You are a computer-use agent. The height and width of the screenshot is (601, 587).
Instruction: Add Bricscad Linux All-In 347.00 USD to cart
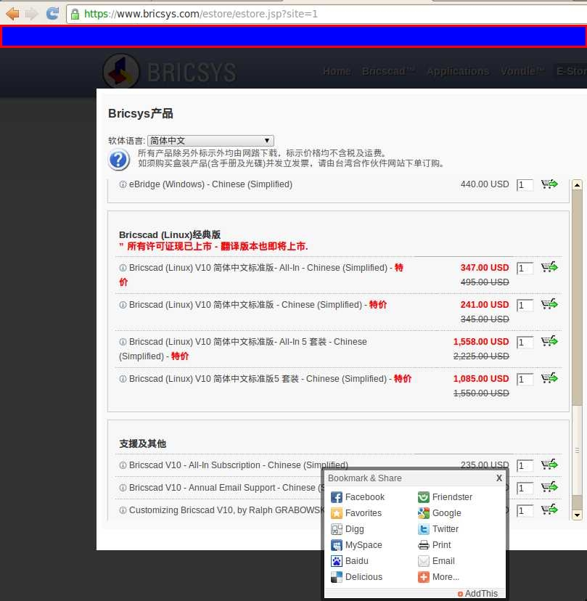[x=549, y=267]
